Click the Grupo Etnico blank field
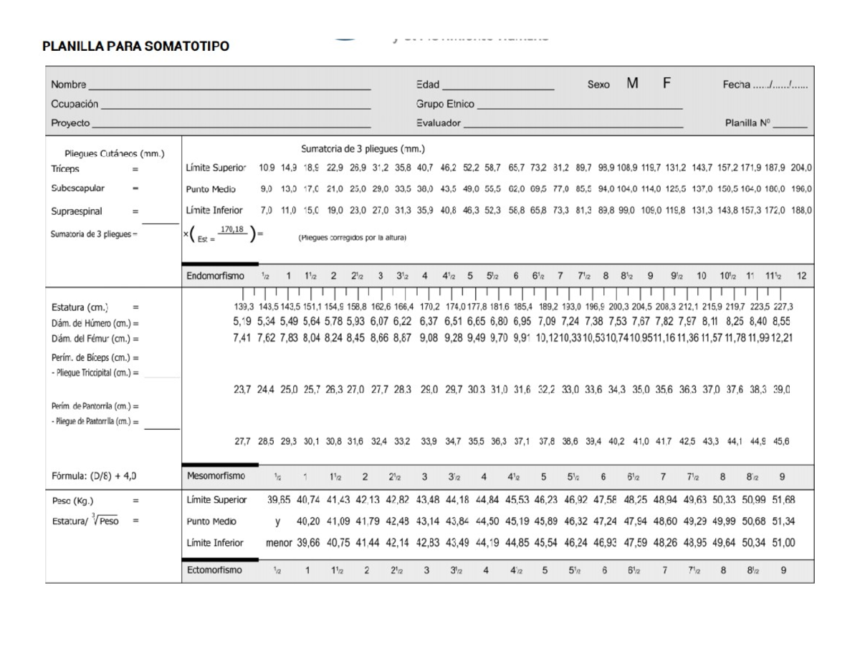 point(579,104)
